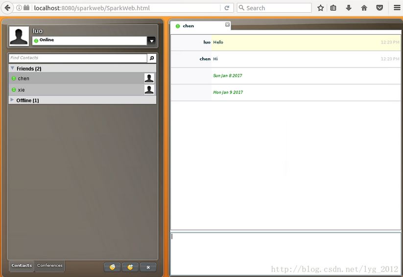Viewport: 403px width, 277px height.
Task: Click the Find Contacts search field
Action: point(77,58)
